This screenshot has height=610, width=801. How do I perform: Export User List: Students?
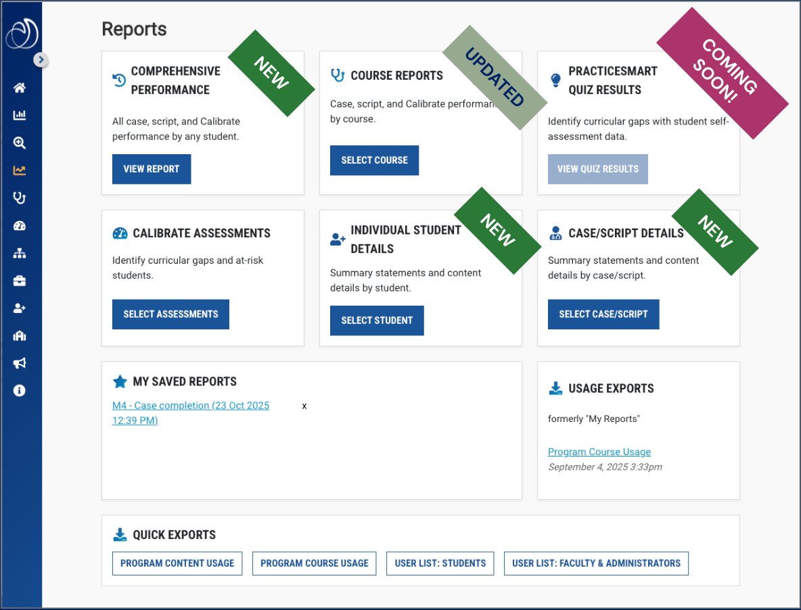coord(440,563)
